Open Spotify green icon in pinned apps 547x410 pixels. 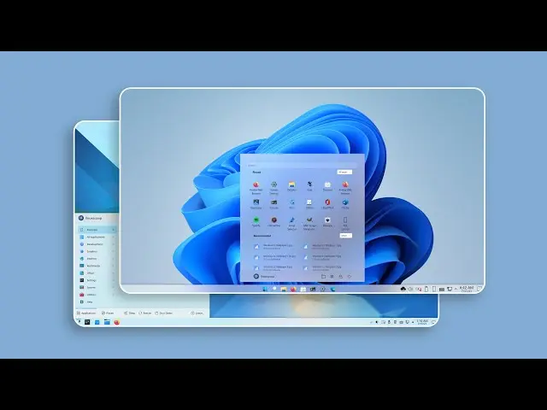click(256, 220)
